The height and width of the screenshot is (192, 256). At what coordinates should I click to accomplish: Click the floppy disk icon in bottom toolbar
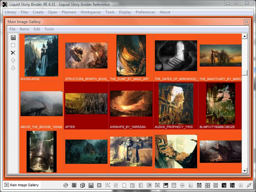pos(91,185)
